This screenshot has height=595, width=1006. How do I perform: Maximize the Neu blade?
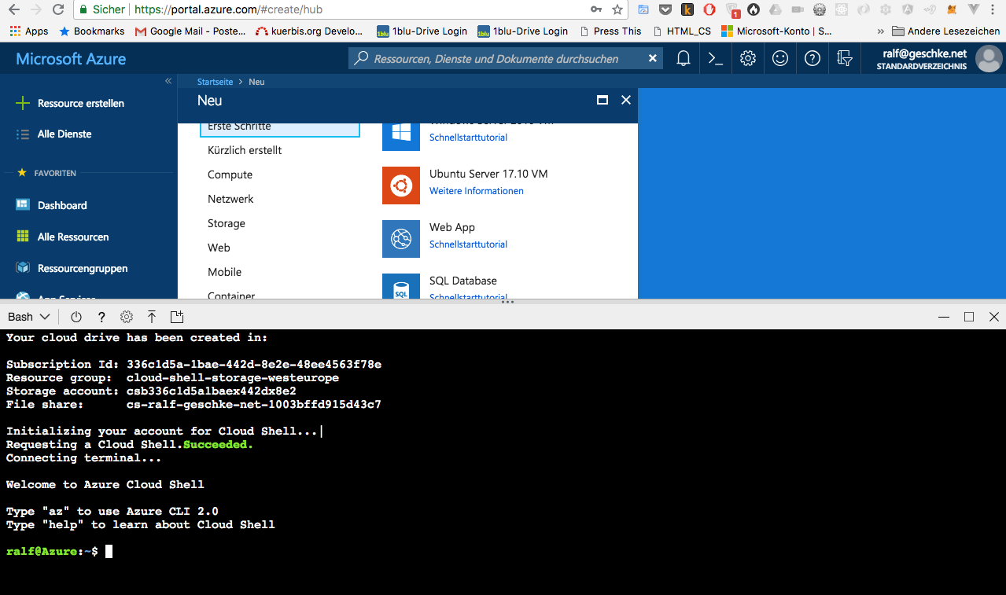click(x=602, y=100)
